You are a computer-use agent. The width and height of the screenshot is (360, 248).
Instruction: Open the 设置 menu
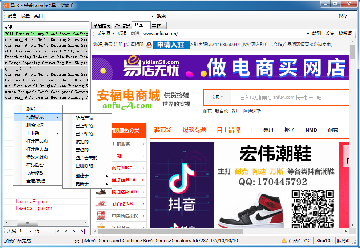[25, 16]
